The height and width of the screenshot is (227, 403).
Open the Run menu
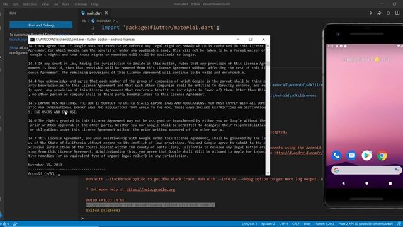[x=65, y=4]
